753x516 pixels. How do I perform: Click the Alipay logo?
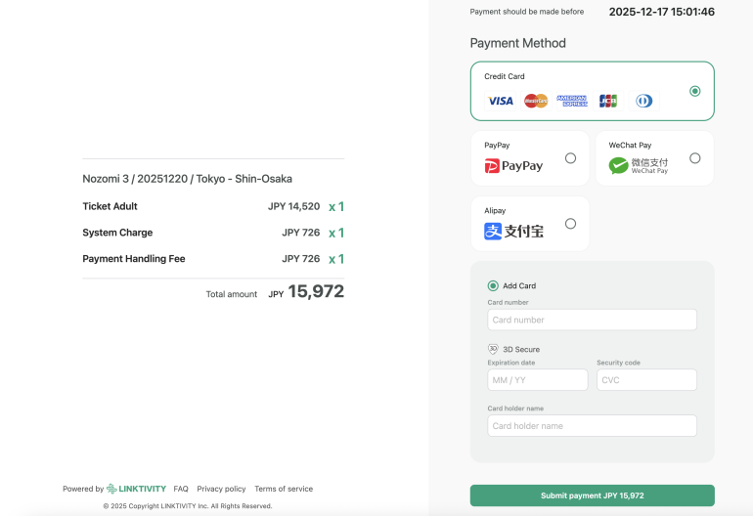[513, 232]
